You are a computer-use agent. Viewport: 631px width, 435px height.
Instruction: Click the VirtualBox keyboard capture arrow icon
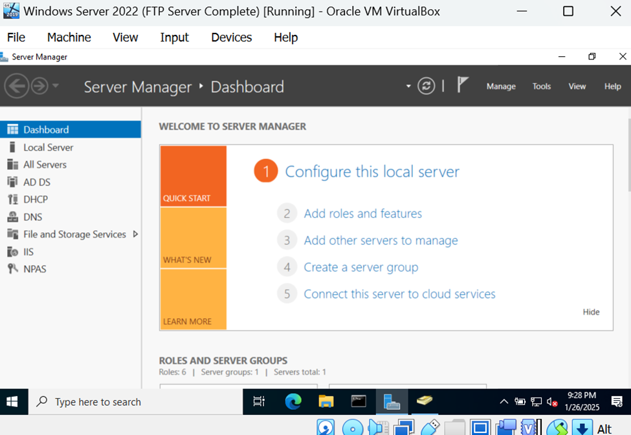click(582, 428)
